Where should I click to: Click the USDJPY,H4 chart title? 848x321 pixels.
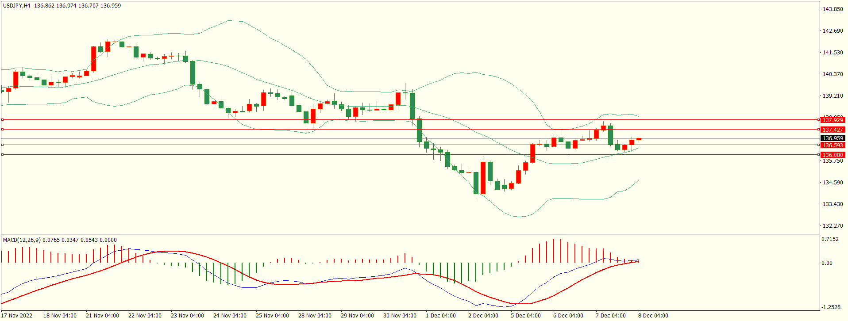17,6
